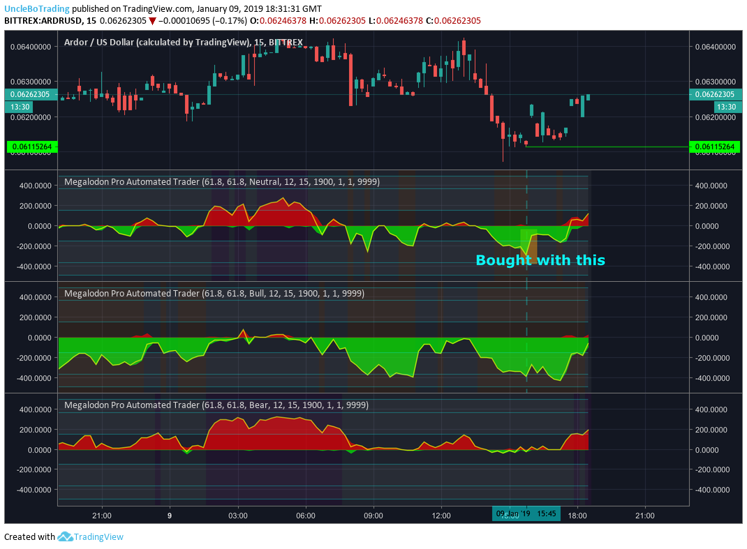Click 0.06300000 on the left price axis
Screen dimensions: 747x549
click(31, 82)
